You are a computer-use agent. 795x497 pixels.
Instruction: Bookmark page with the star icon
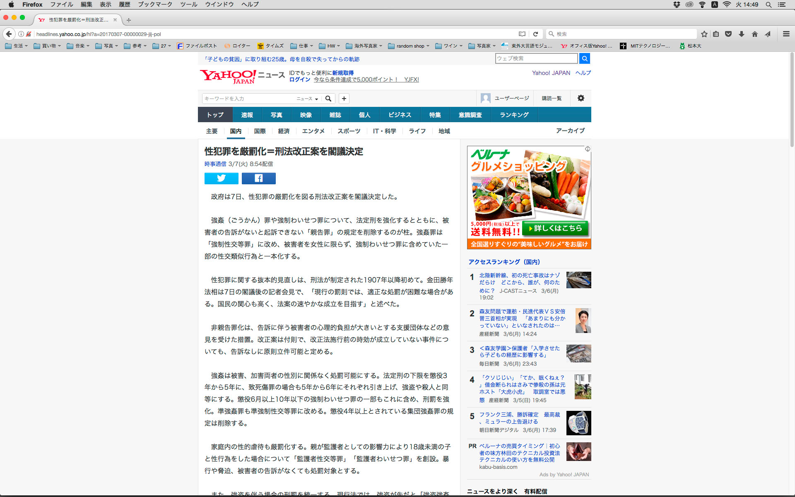(704, 34)
